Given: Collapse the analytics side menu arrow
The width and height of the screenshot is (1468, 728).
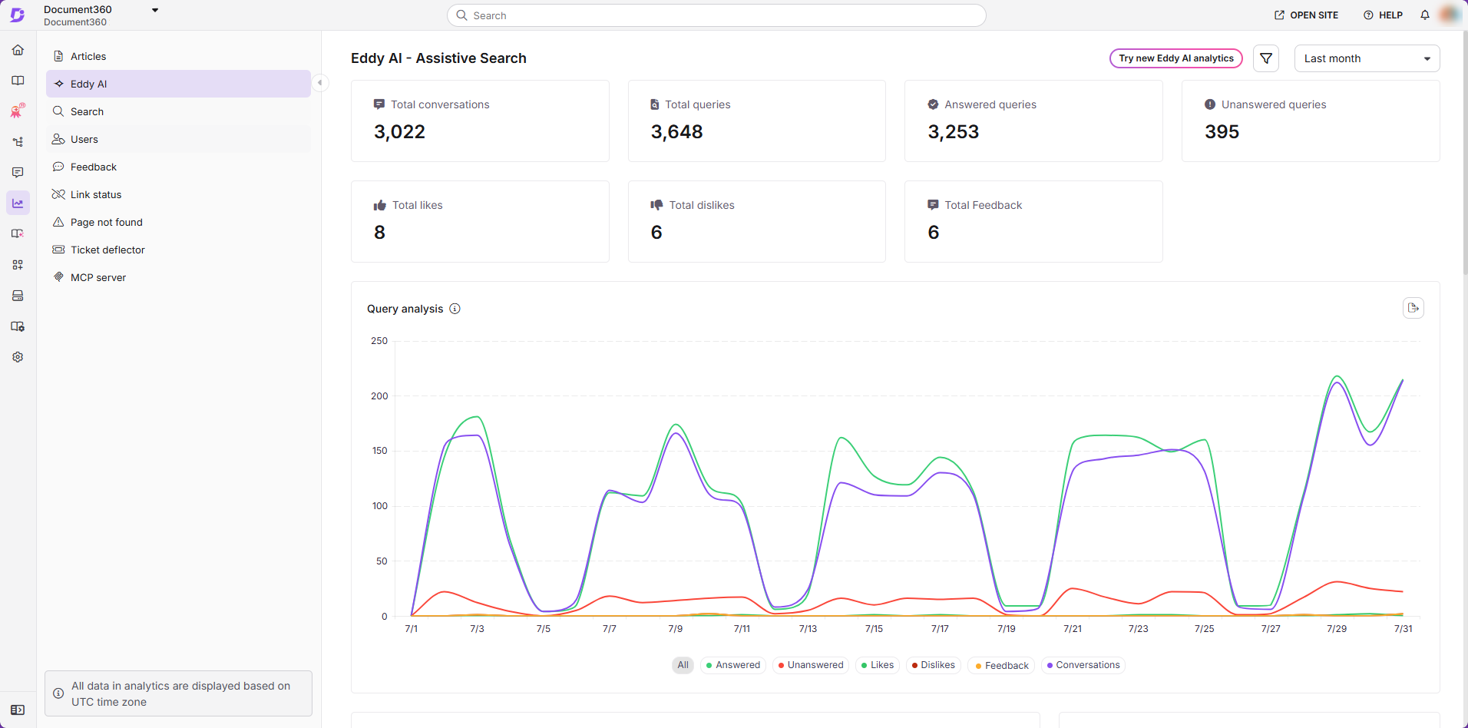Looking at the screenshot, I should pyautogui.click(x=320, y=83).
